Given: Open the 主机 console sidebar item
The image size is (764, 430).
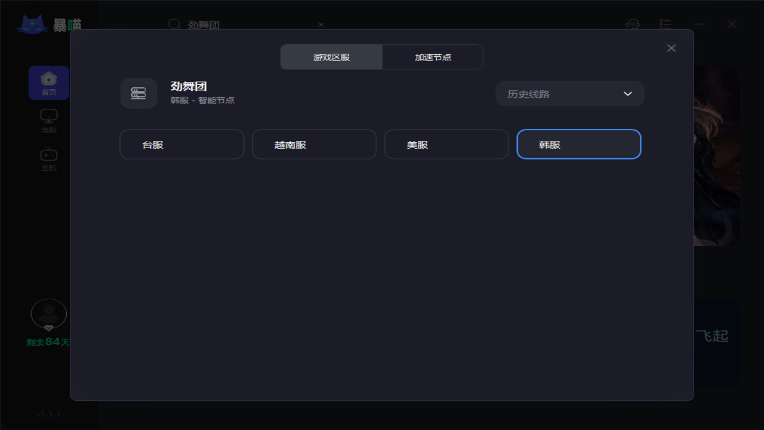Looking at the screenshot, I should click(x=49, y=159).
